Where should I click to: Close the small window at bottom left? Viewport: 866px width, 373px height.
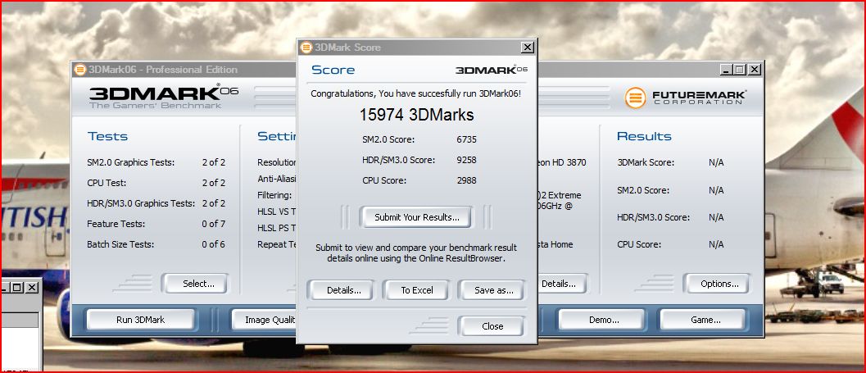(x=32, y=288)
